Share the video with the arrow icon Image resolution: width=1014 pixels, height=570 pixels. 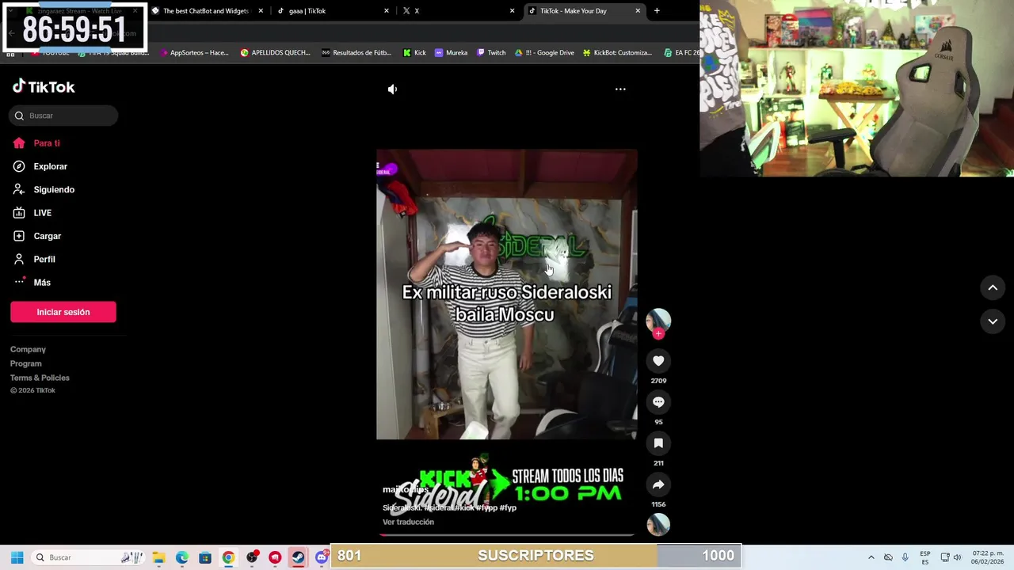[x=658, y=484]
